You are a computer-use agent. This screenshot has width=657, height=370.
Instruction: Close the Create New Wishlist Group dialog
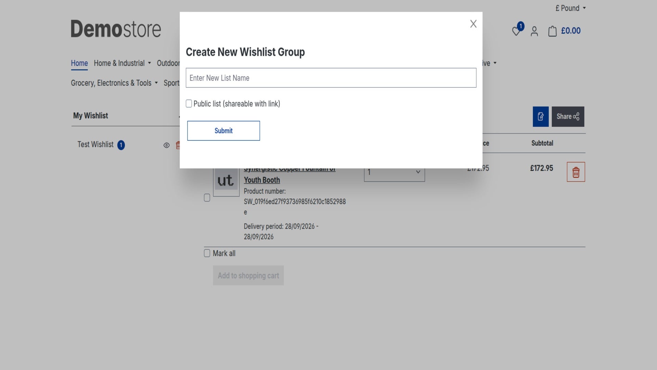coord(473,24)
